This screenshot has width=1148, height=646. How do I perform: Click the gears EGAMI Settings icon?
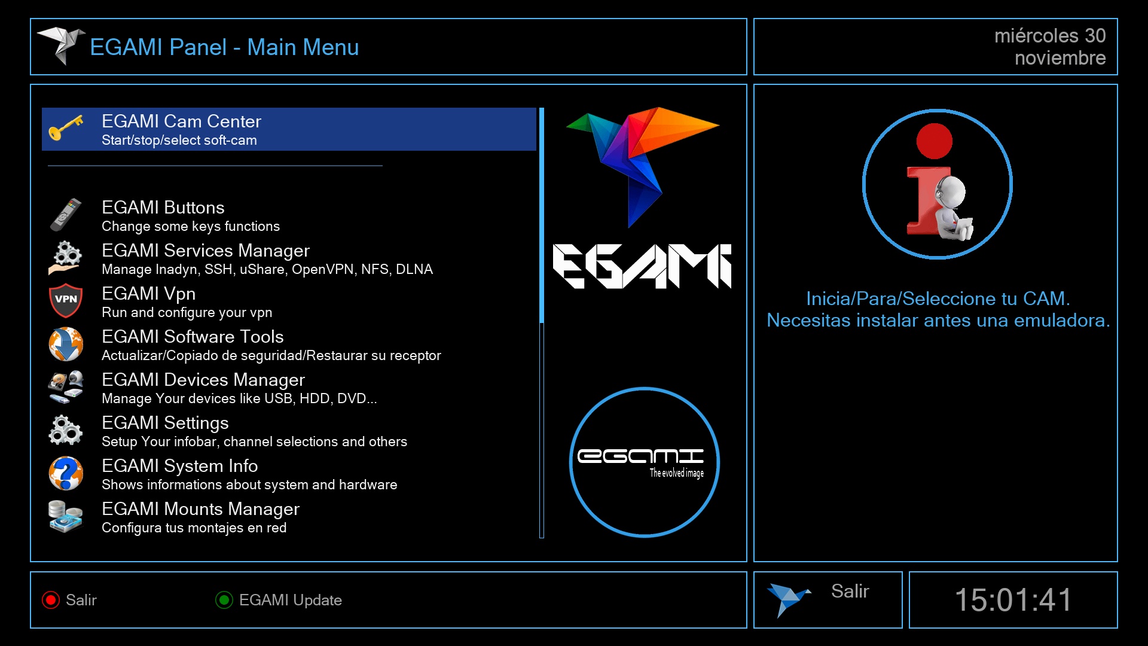pyautogui.click(x=66, y=430)
